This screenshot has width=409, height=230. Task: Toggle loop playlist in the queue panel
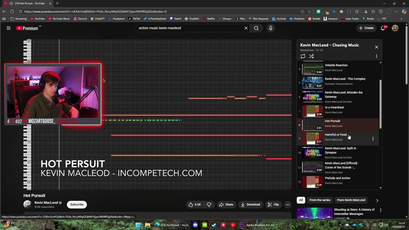pos(303,56)
